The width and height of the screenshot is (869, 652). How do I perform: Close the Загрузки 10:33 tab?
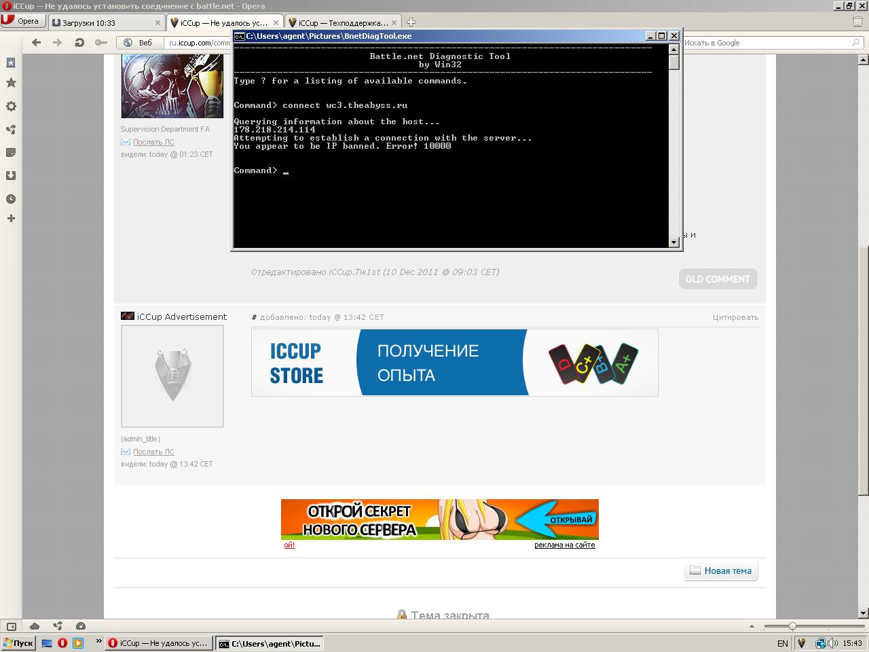pos(158,22)
